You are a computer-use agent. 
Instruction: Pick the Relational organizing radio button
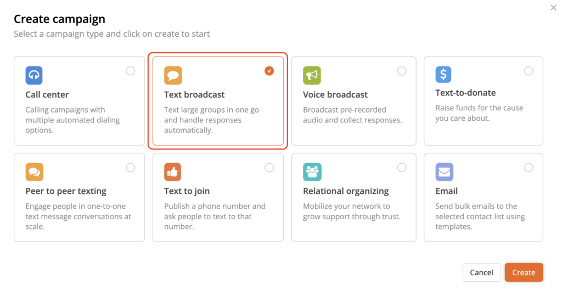point(402,168)
